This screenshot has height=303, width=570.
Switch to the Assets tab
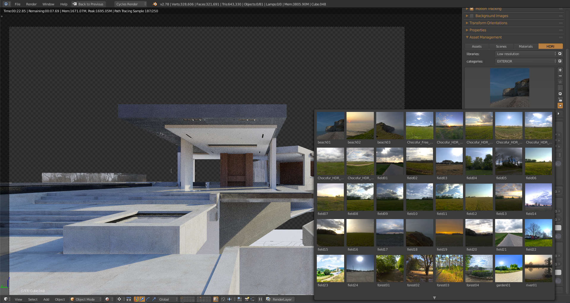point(477,46)
